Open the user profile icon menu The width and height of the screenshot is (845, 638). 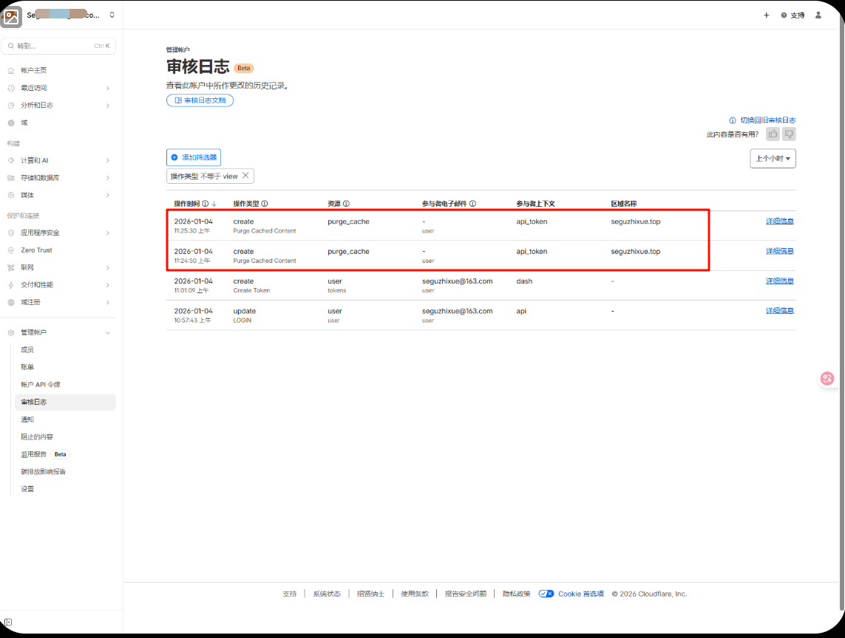pyautogui.click(x=818, y=15)
